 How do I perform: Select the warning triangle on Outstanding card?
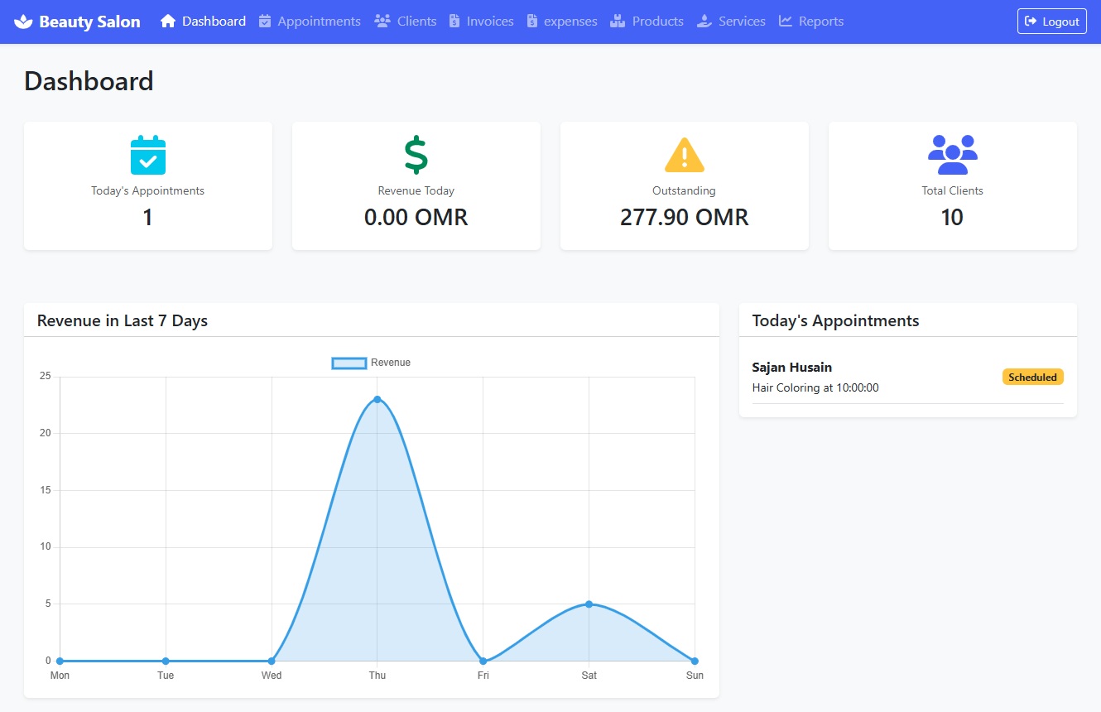684,152
